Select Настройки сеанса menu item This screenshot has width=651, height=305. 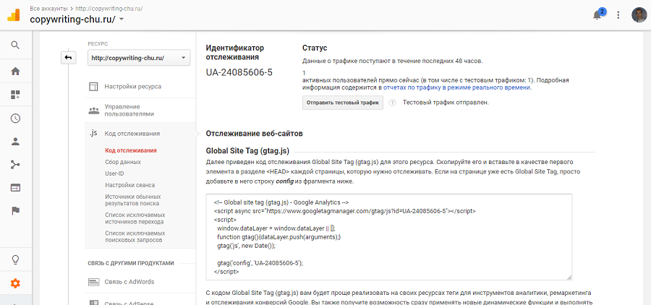click(129, 185)
